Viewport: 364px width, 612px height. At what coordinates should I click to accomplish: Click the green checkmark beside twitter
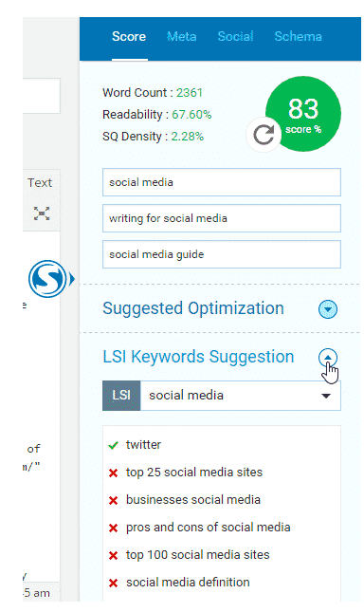[x=113, y=445]
